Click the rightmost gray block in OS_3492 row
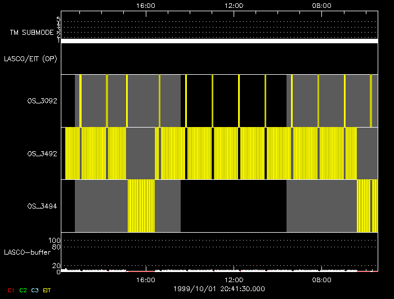Image resolution: width=394 pixels, height=299 pixels. (367, 153)
